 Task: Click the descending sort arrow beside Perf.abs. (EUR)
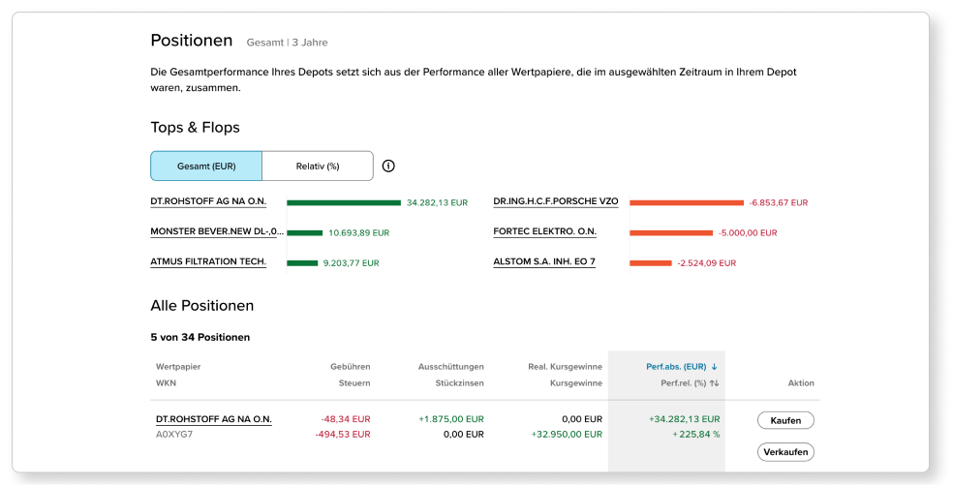pyautogui.click(x=714, y=367)
